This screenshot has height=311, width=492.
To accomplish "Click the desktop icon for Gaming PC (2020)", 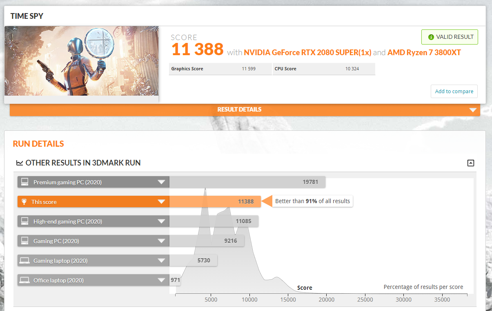I will (24, 241).
